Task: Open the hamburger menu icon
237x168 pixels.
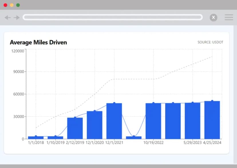Action: pos(229,17)
